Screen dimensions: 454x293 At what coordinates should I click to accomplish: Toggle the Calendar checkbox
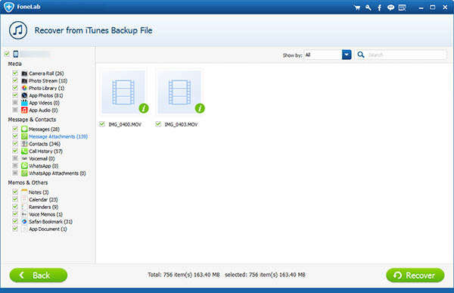[x=15, y=199]
